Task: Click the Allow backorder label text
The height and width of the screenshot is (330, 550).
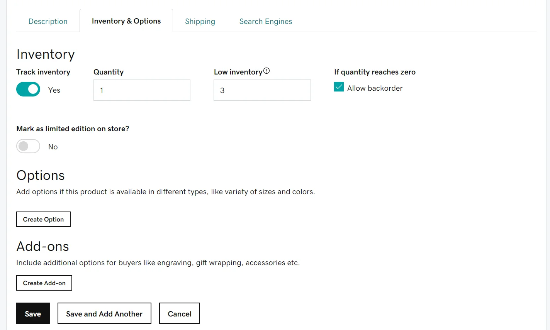Action: (x=375, y=88)
